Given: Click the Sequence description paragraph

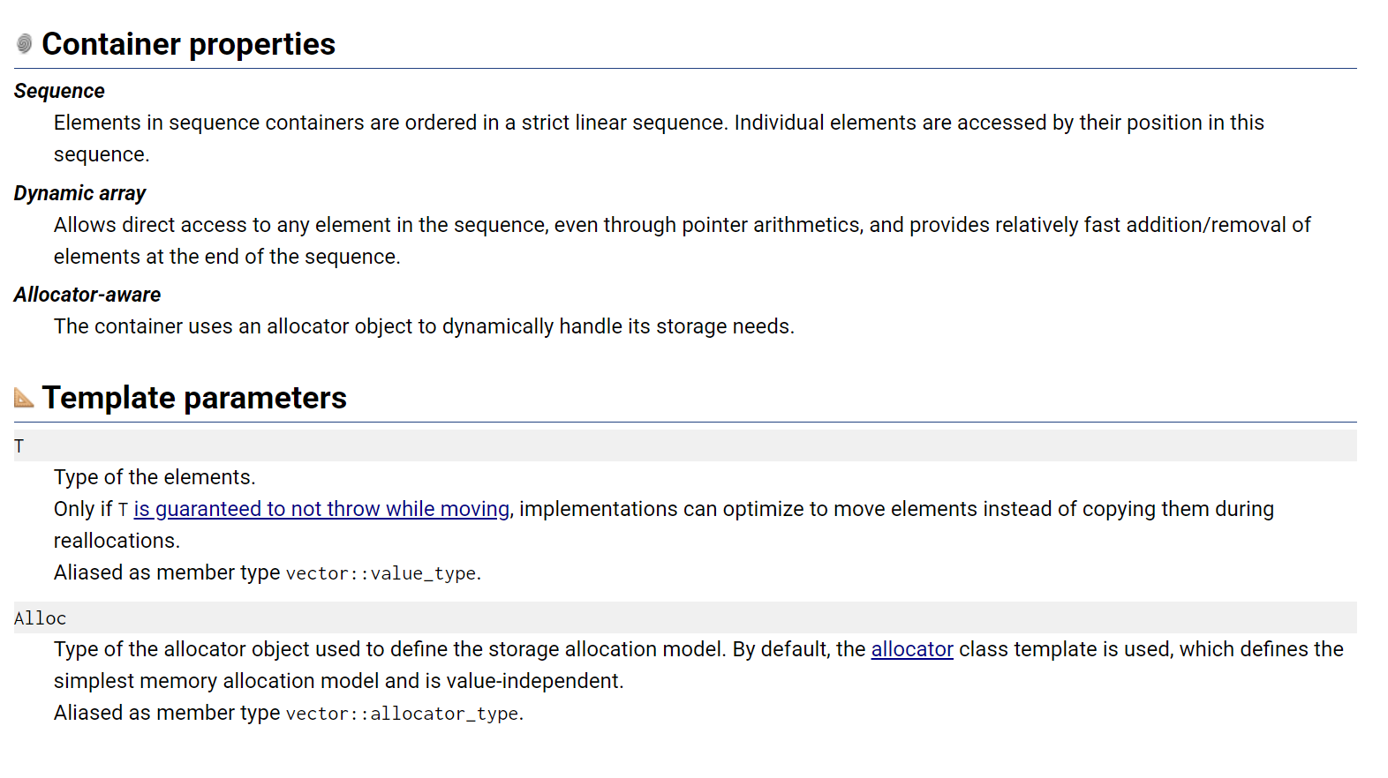Looking at the screenshot, I should [659, 138].
